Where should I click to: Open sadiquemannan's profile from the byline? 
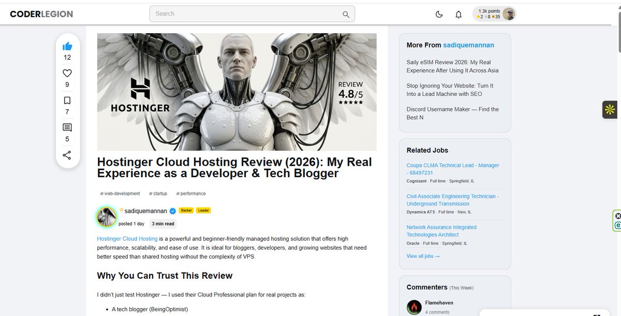[146, 211]
